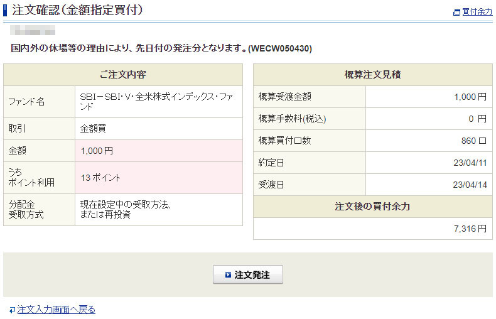496x319 pixels.
Task: Click the blue bar marker beside 注文確認 heading
Action: [6, 10]
